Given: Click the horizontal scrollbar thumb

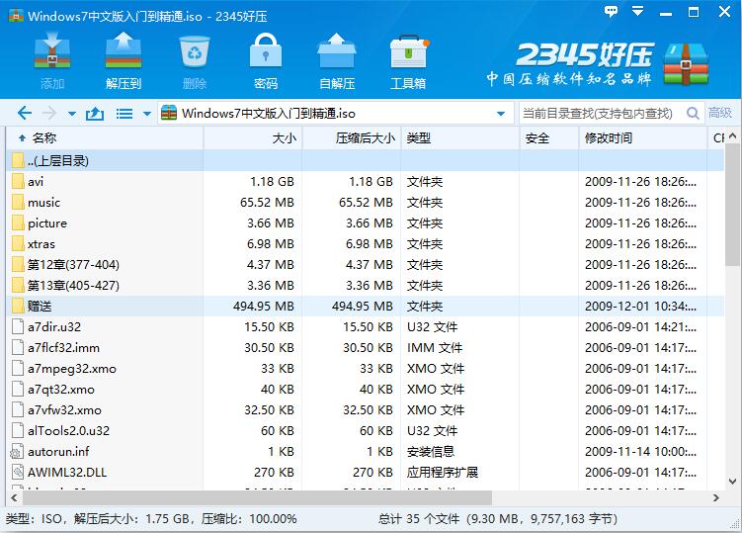Looking at the screenshot, I should tap(258, 497).
